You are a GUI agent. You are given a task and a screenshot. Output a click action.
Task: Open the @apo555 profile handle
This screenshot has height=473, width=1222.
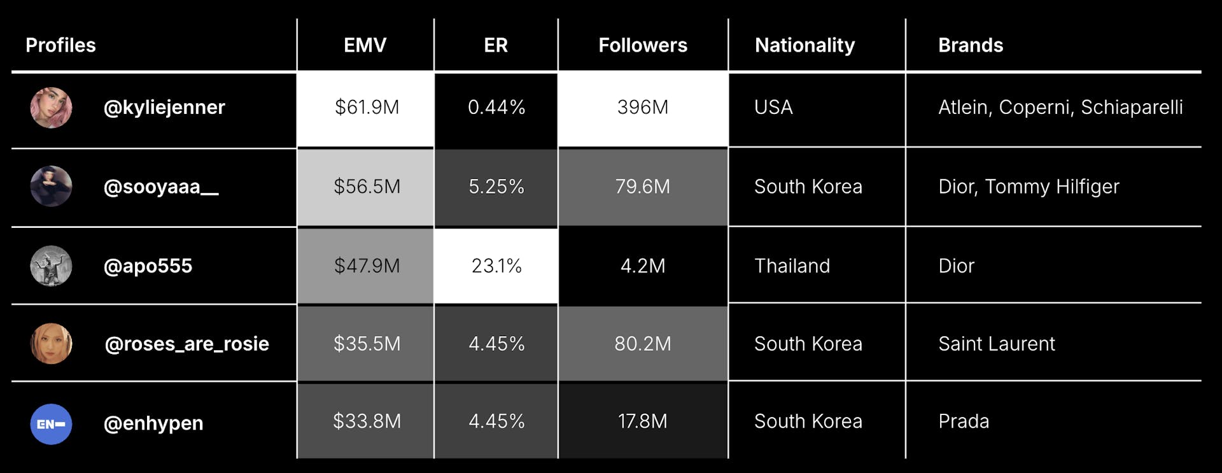point(148,266)
